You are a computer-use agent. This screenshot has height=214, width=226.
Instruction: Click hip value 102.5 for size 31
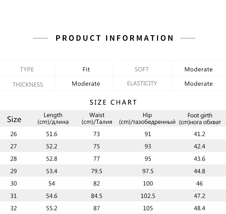(x=148, y=196)
